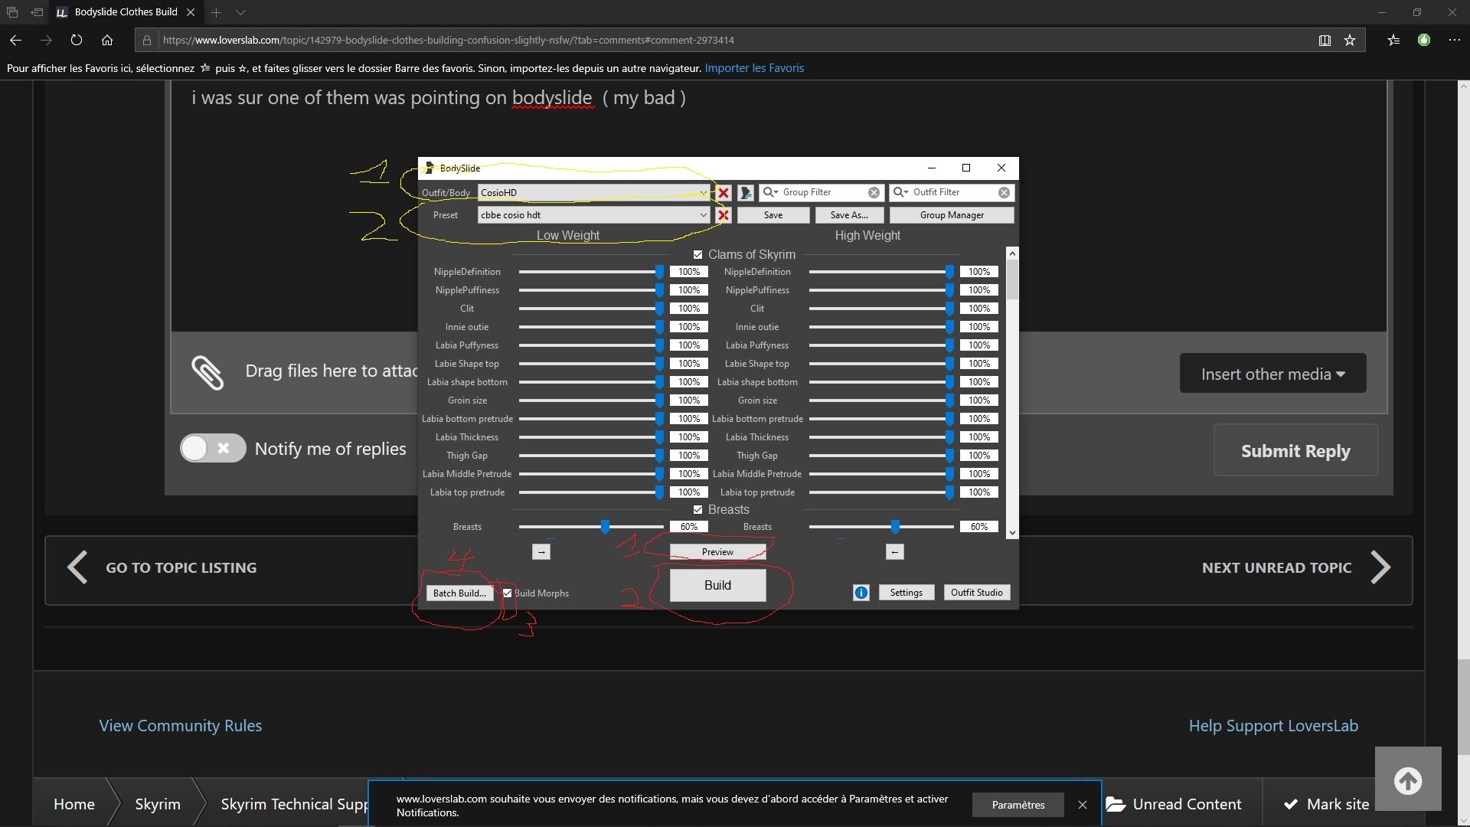
Task: Adjust high weight Groin size slider
Action: tap(949, 400)
